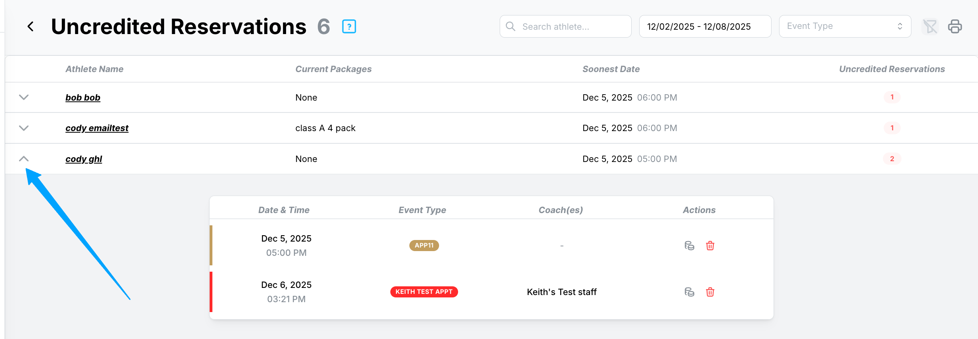The width and height of the screenshot is (978, 339).
Task: Expand the cody emailtest row
Action: (24, 128)
